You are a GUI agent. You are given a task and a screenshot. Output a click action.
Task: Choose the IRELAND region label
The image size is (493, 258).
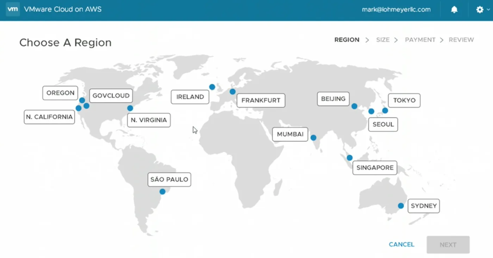[190, 97]
